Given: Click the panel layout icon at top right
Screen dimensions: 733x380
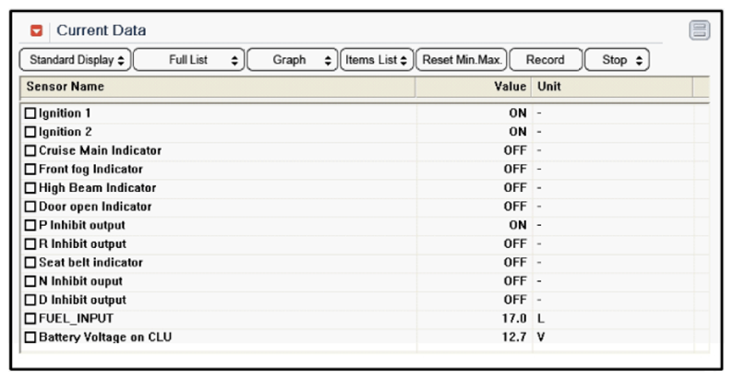Looking at the screenshot, I should (700, 30).
